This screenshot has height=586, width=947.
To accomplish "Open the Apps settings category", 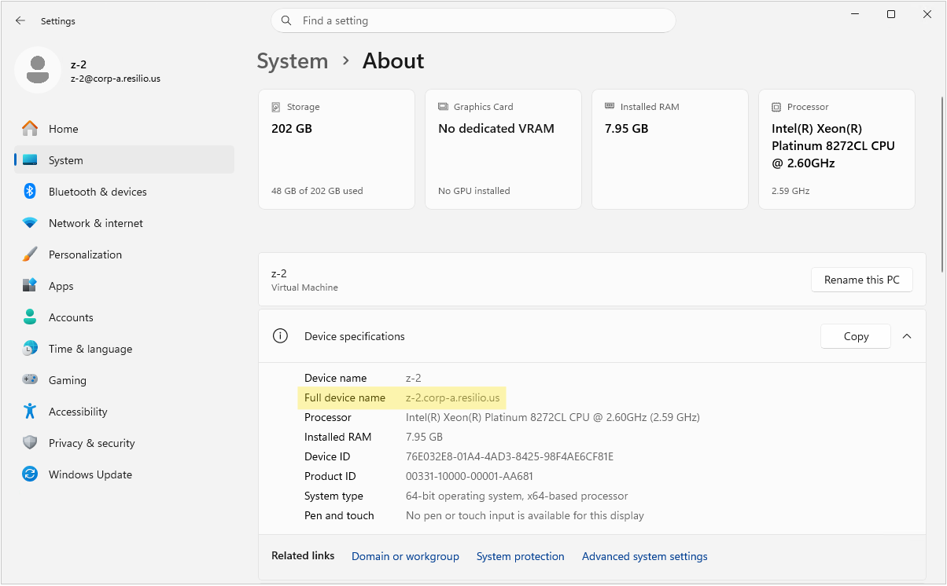I will pyautogui.click(x=125, y=286).
